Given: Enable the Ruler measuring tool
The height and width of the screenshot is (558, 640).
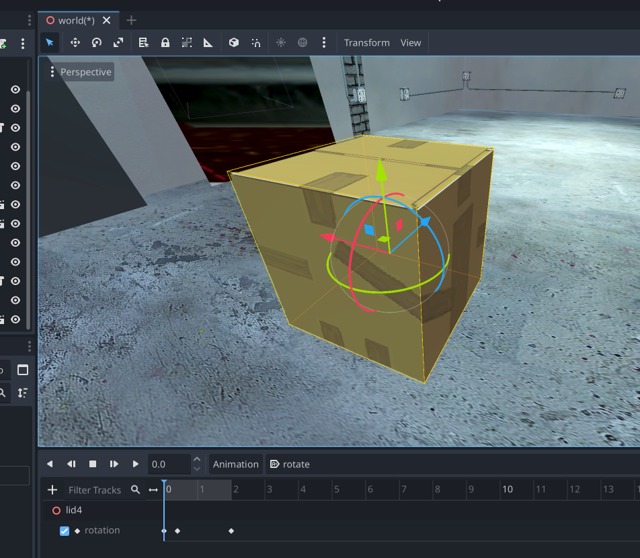Looking at the screenshot, I should pos(208,42).
